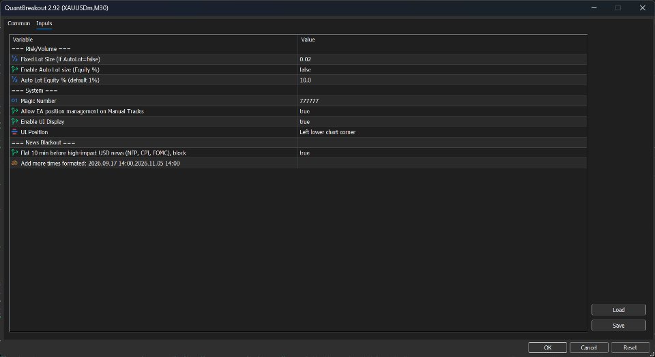Click the empty value for Add more times
This screenshot has height=357, width=655.
tap(442, 164)
